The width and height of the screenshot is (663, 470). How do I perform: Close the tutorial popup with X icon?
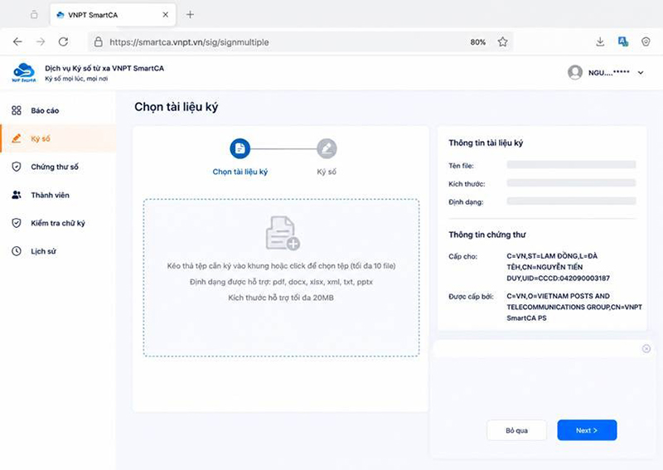point(646,349)
